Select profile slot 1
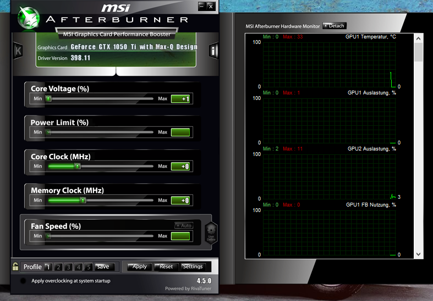The height and width of the screenshot is (301, 433). click(x=48, y=267)
